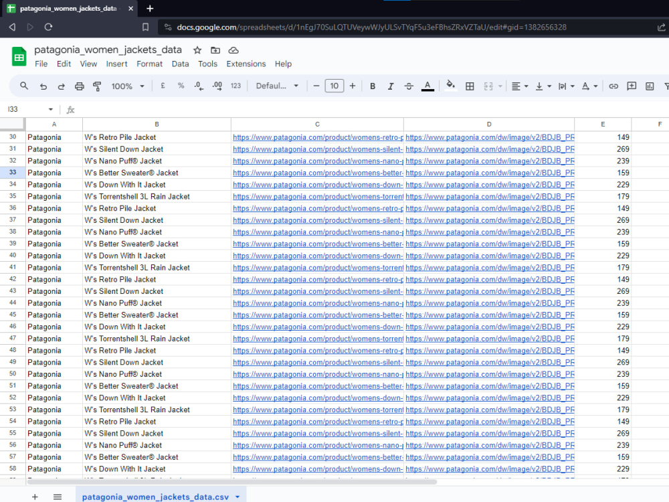Click the insert comment icon
This screenshot has width=669, height=502.
point(632,86)
